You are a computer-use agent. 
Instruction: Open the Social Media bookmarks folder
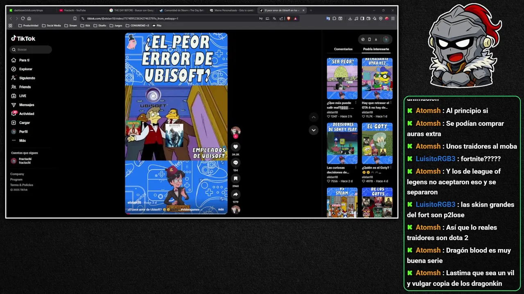51,25
